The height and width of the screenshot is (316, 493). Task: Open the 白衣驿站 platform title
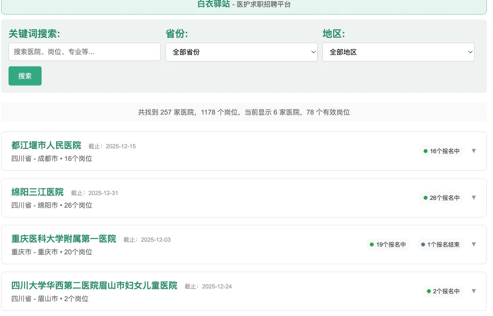pyautogui.click(x=213, y=4)
